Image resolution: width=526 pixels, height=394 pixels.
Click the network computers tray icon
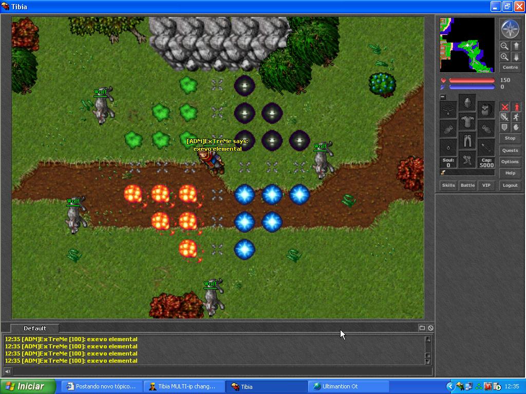pyautogui.click(x=468, y=386)
